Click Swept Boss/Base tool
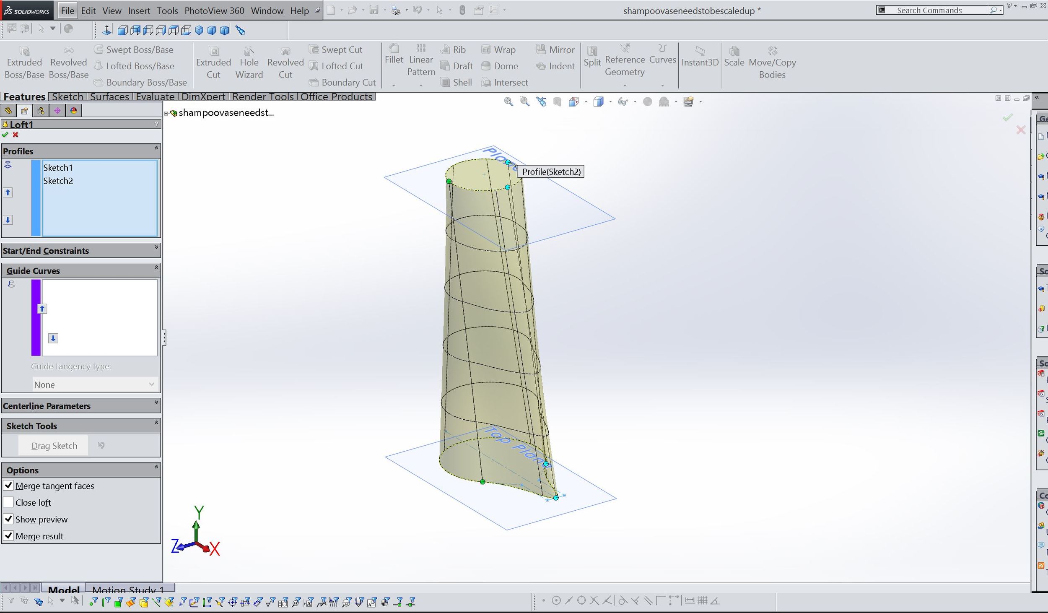Image resolution: width=1048 pixels, height=613 pixels. tap(134, 49)
